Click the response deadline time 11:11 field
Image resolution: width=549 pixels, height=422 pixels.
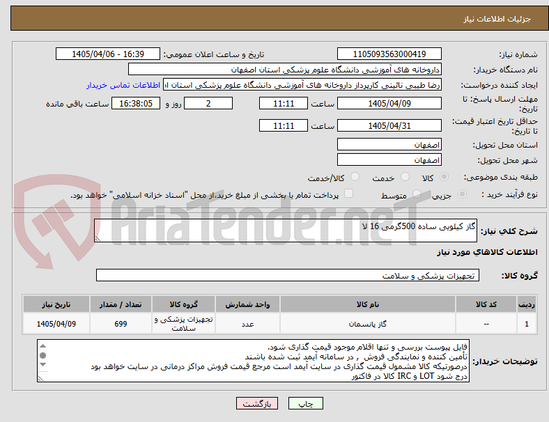[284, 104]
